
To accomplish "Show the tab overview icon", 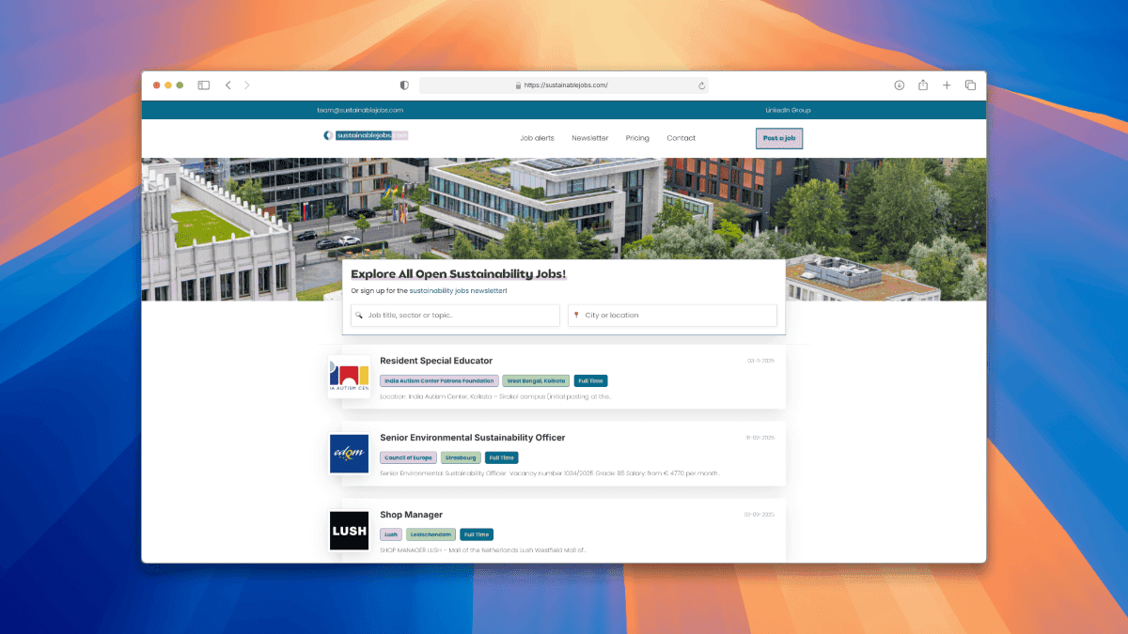I will pos(970,85).
